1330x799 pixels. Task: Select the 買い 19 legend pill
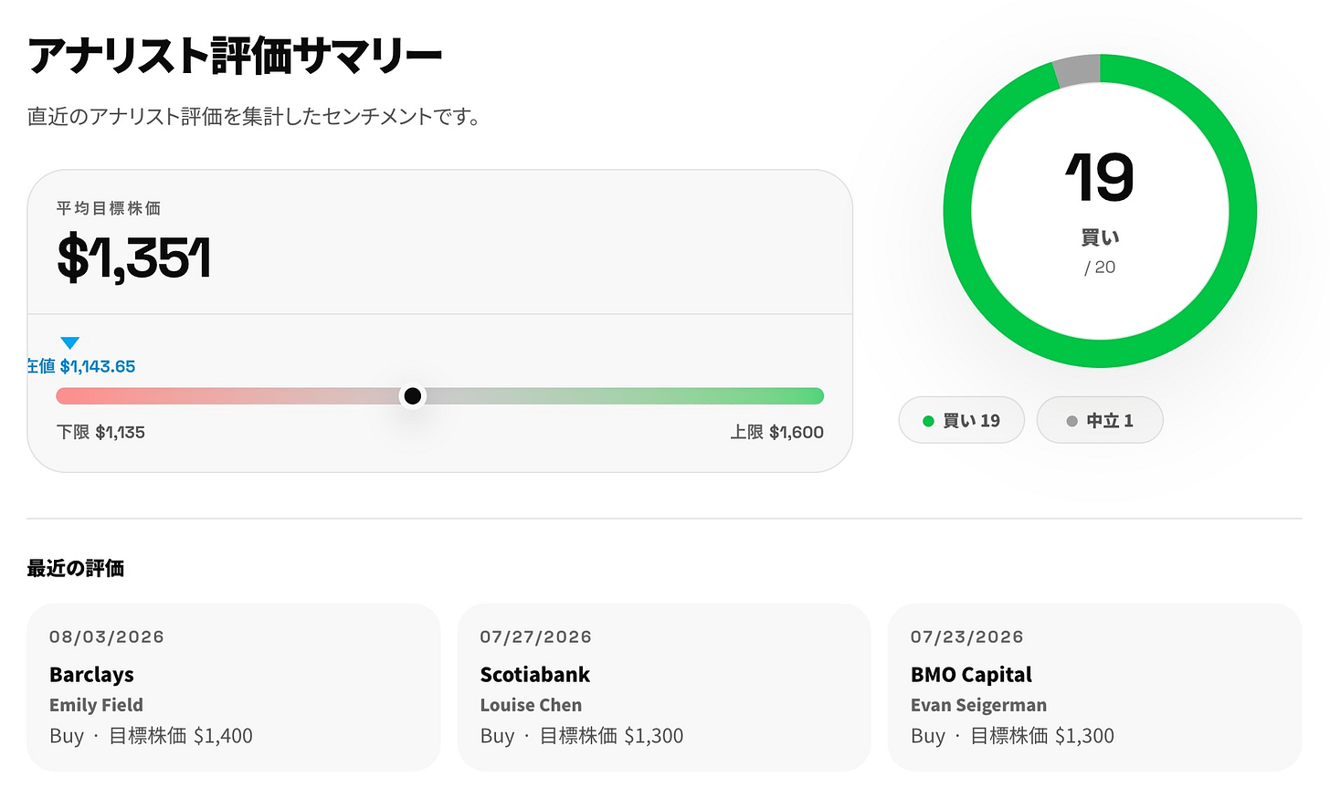[x=962, y=420]
